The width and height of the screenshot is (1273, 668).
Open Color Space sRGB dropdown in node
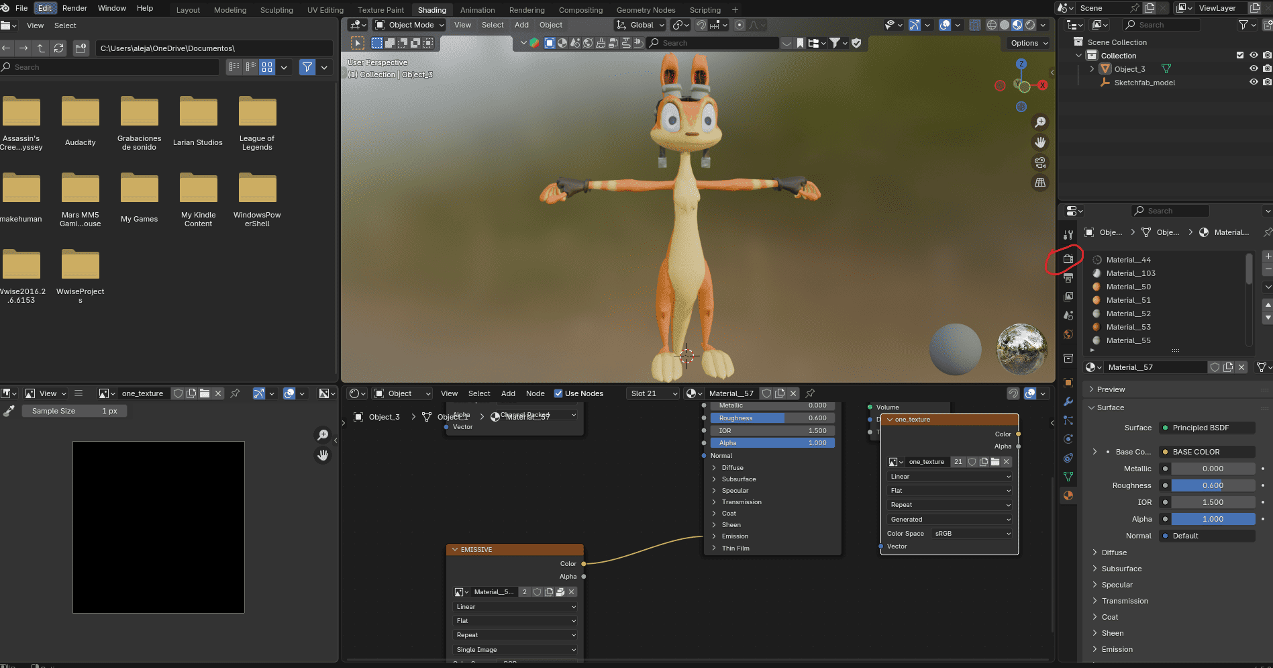(x=972, y=533)
